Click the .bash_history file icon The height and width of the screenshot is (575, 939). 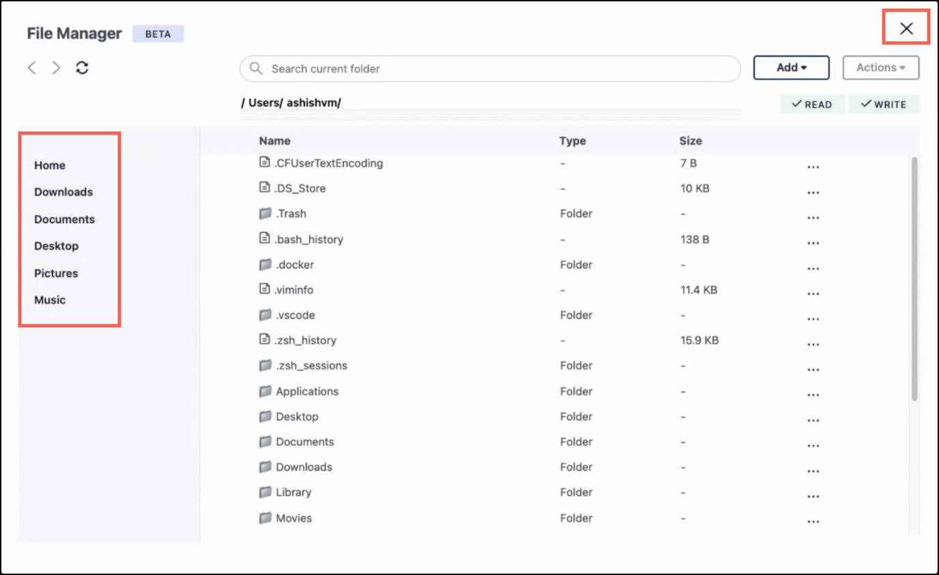click(265, 238)
